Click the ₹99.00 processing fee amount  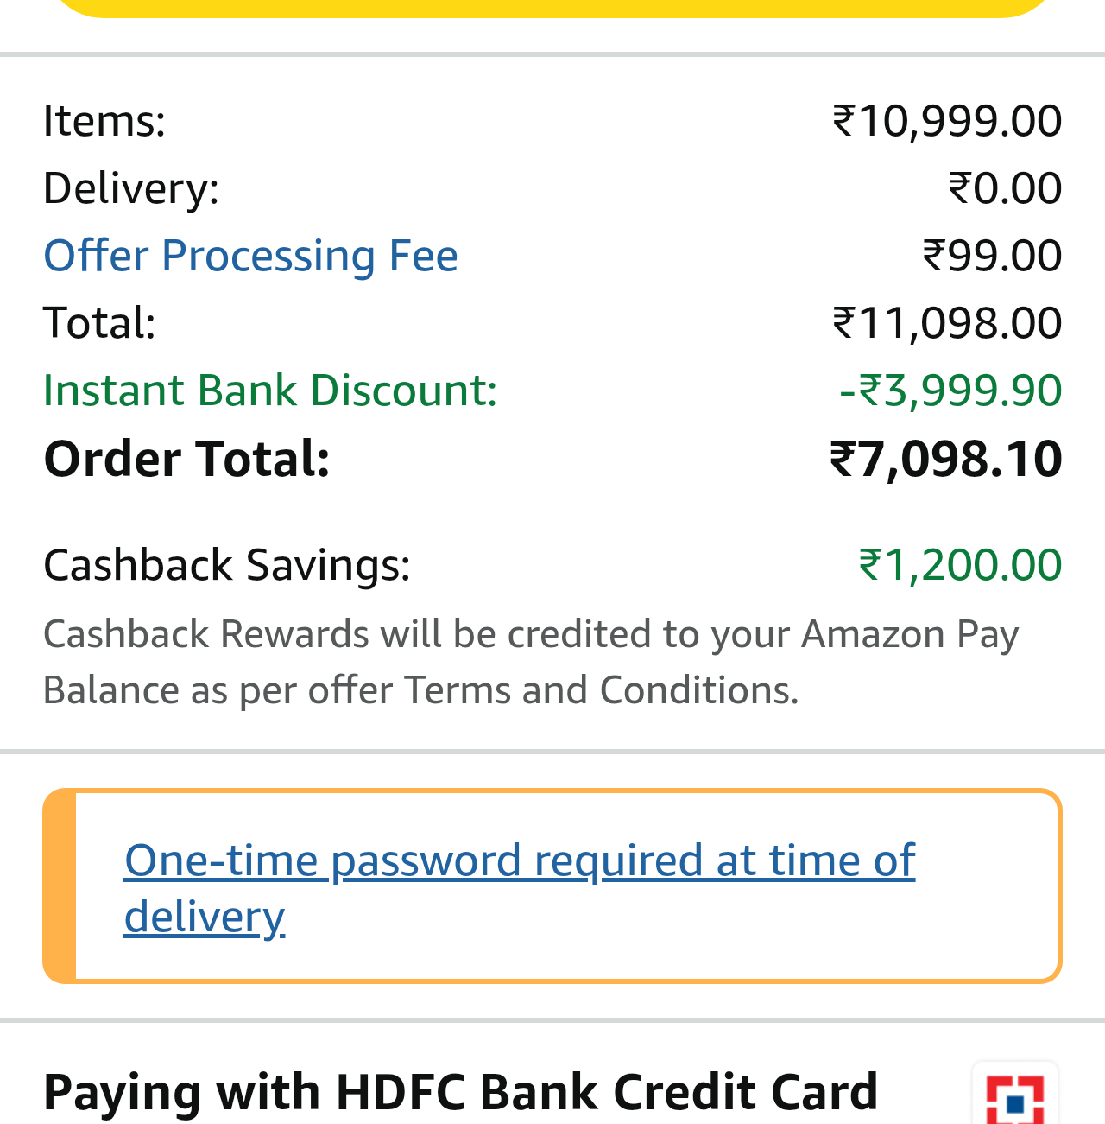(x=992, y=256)
